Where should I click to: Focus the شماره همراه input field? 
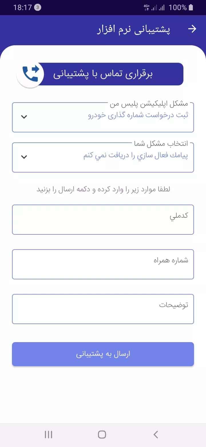[x=103, y=264]
